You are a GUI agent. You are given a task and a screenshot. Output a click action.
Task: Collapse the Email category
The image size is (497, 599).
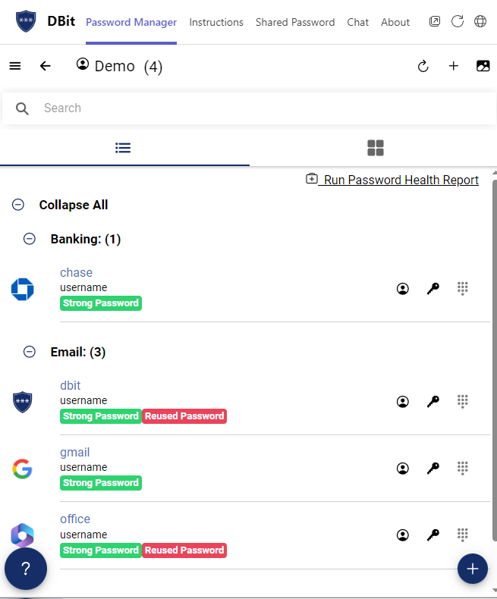30,352
